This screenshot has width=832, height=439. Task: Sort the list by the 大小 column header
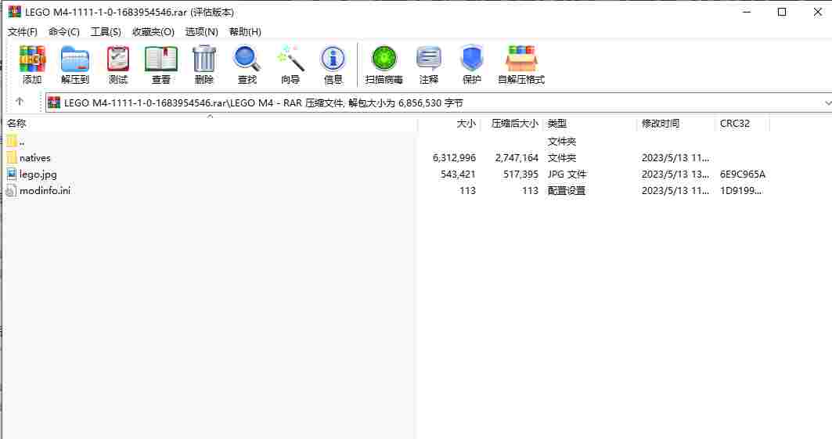(449, 124)
